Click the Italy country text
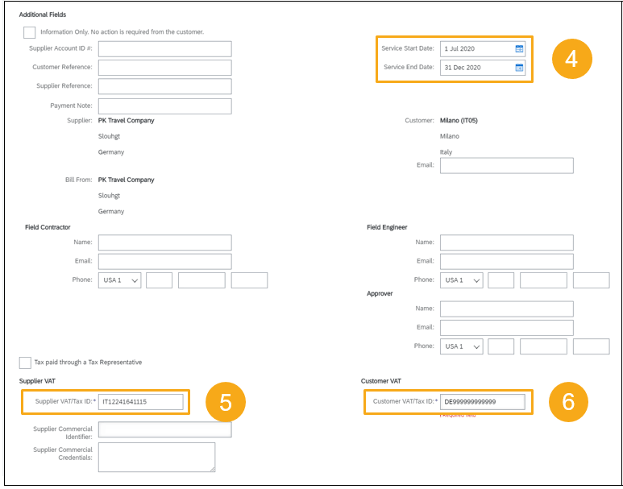 pyautogui.click(x=446, y=152)
